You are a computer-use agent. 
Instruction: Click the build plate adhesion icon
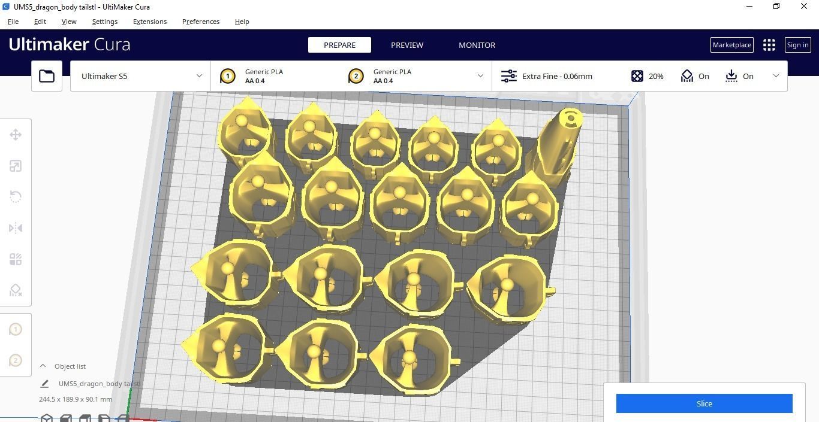pos(731,76)
